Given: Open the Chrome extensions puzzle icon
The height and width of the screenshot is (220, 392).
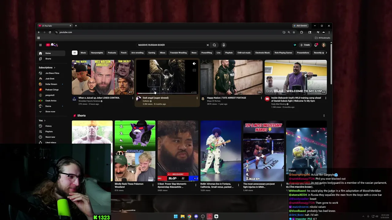Looking at the screenshot, I should (x=302, y=32).
